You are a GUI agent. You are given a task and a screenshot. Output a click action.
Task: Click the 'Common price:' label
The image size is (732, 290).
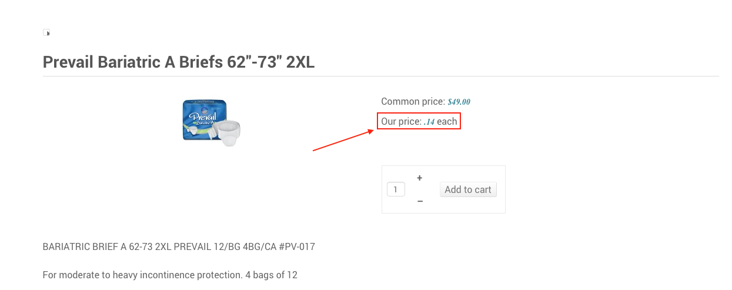tap(413, 102)
